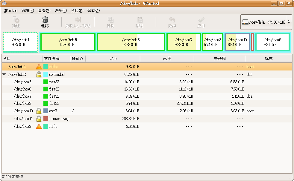Viewport: 294px width, 181px height.
Task: Click linux-swap color swatch of /dev/hda11
Action: 46,119
